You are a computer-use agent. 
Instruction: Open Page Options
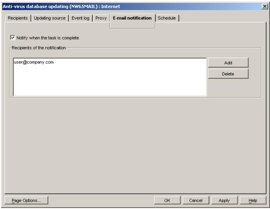click(x=26, y=200)
